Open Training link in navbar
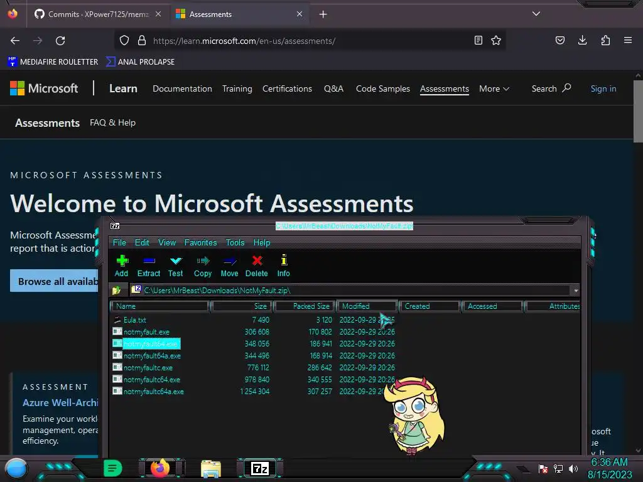Image resolution: width=643 pixels, height=482 pixels. (237, 88)
